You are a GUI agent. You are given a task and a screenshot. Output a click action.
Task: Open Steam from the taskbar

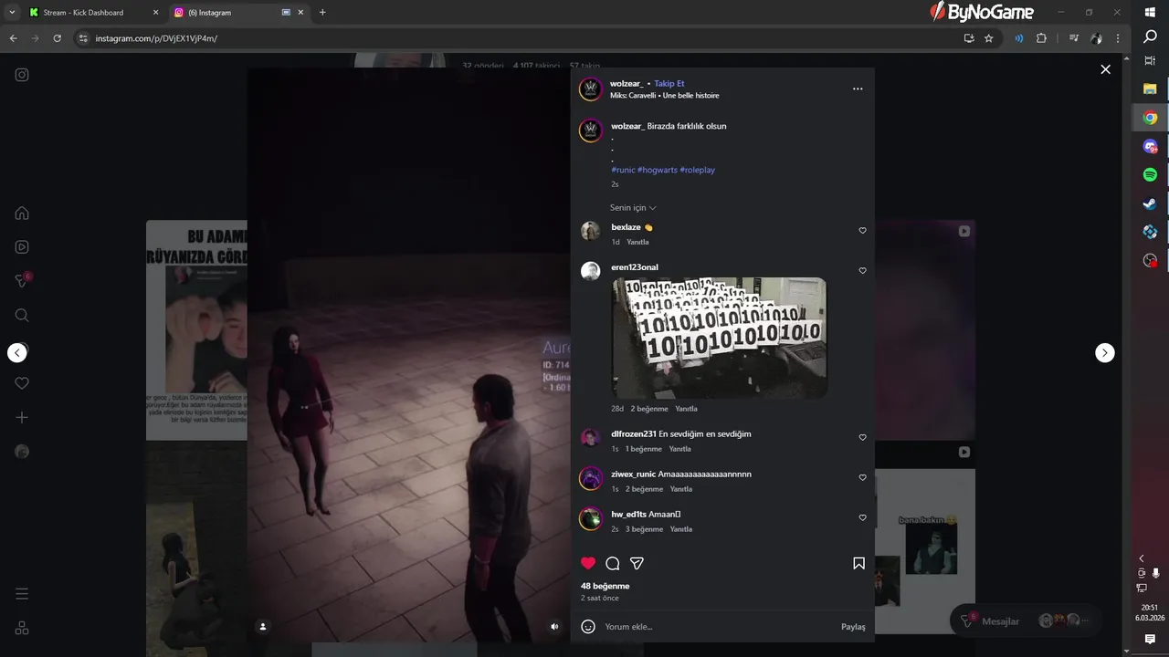pyautogui.click(x=1150, y=203)
